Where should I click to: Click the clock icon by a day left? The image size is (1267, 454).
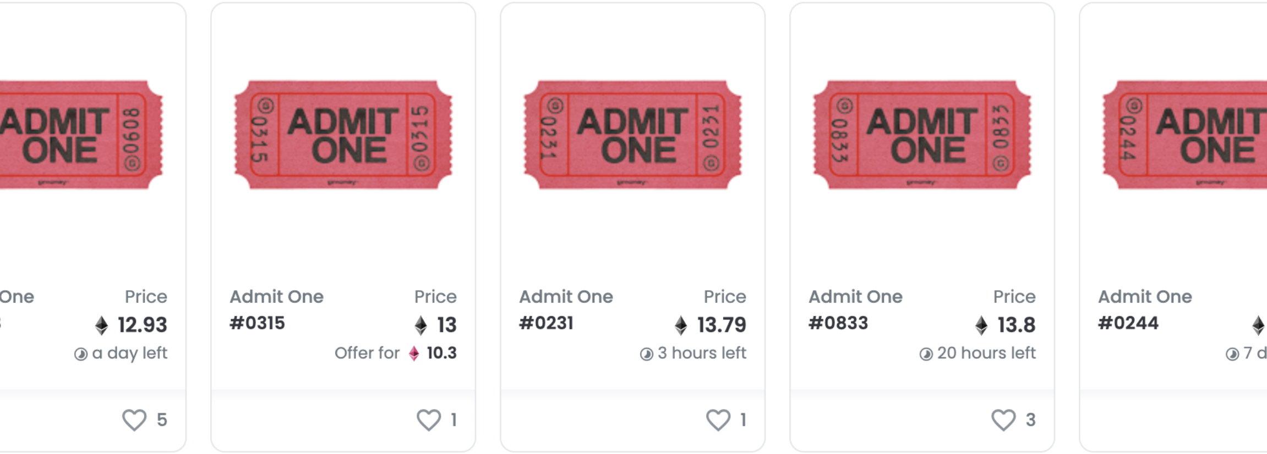pyautogui.click(x=81, y=355)
